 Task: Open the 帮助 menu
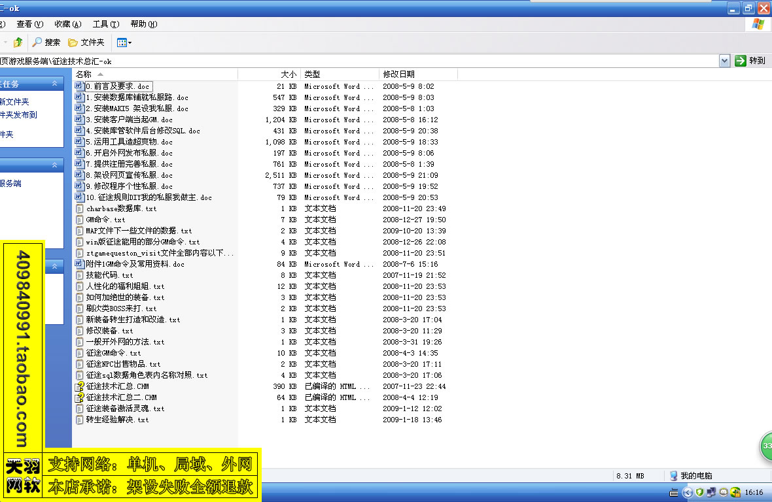(x=143, y=24)
